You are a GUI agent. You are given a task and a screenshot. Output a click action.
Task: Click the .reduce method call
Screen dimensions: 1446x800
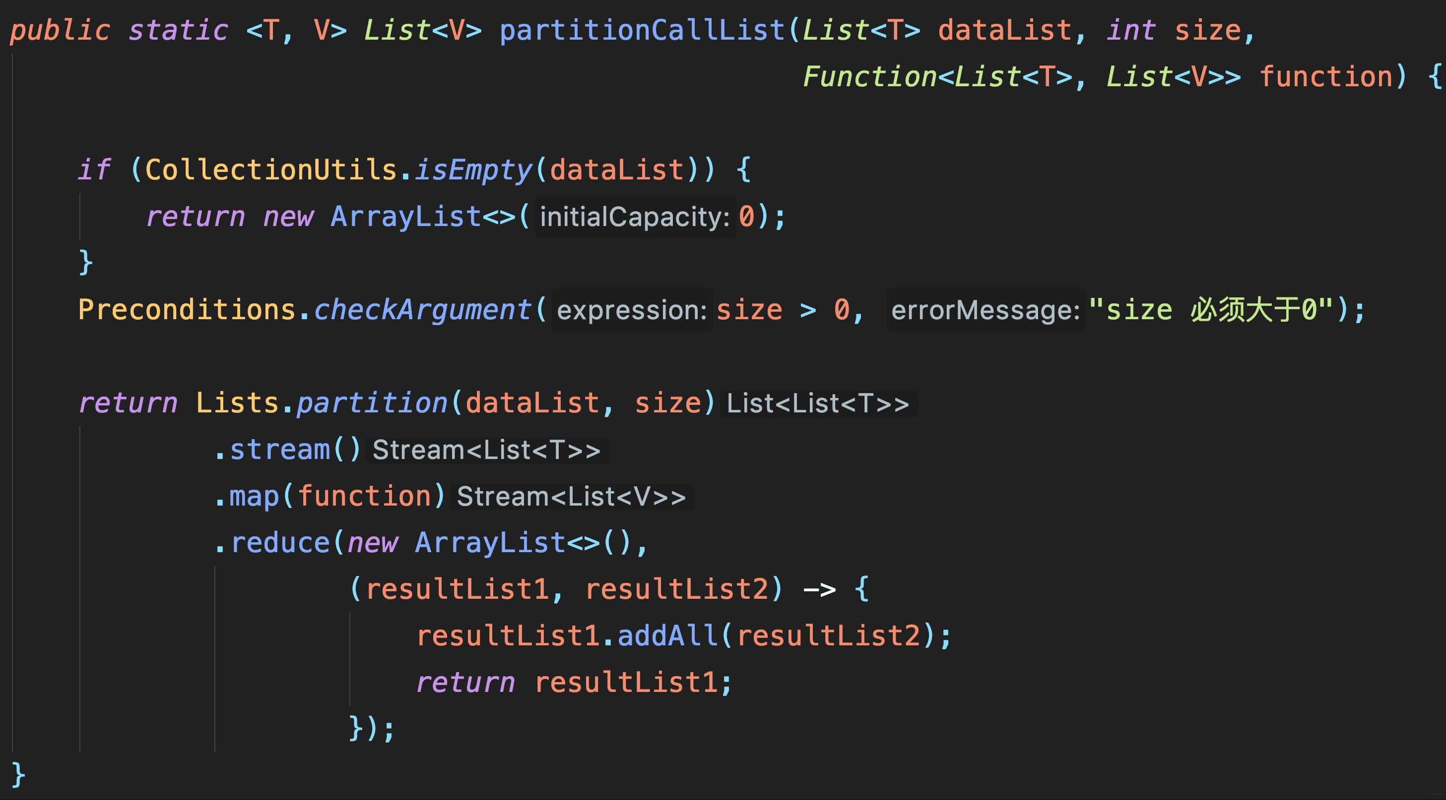279,543
